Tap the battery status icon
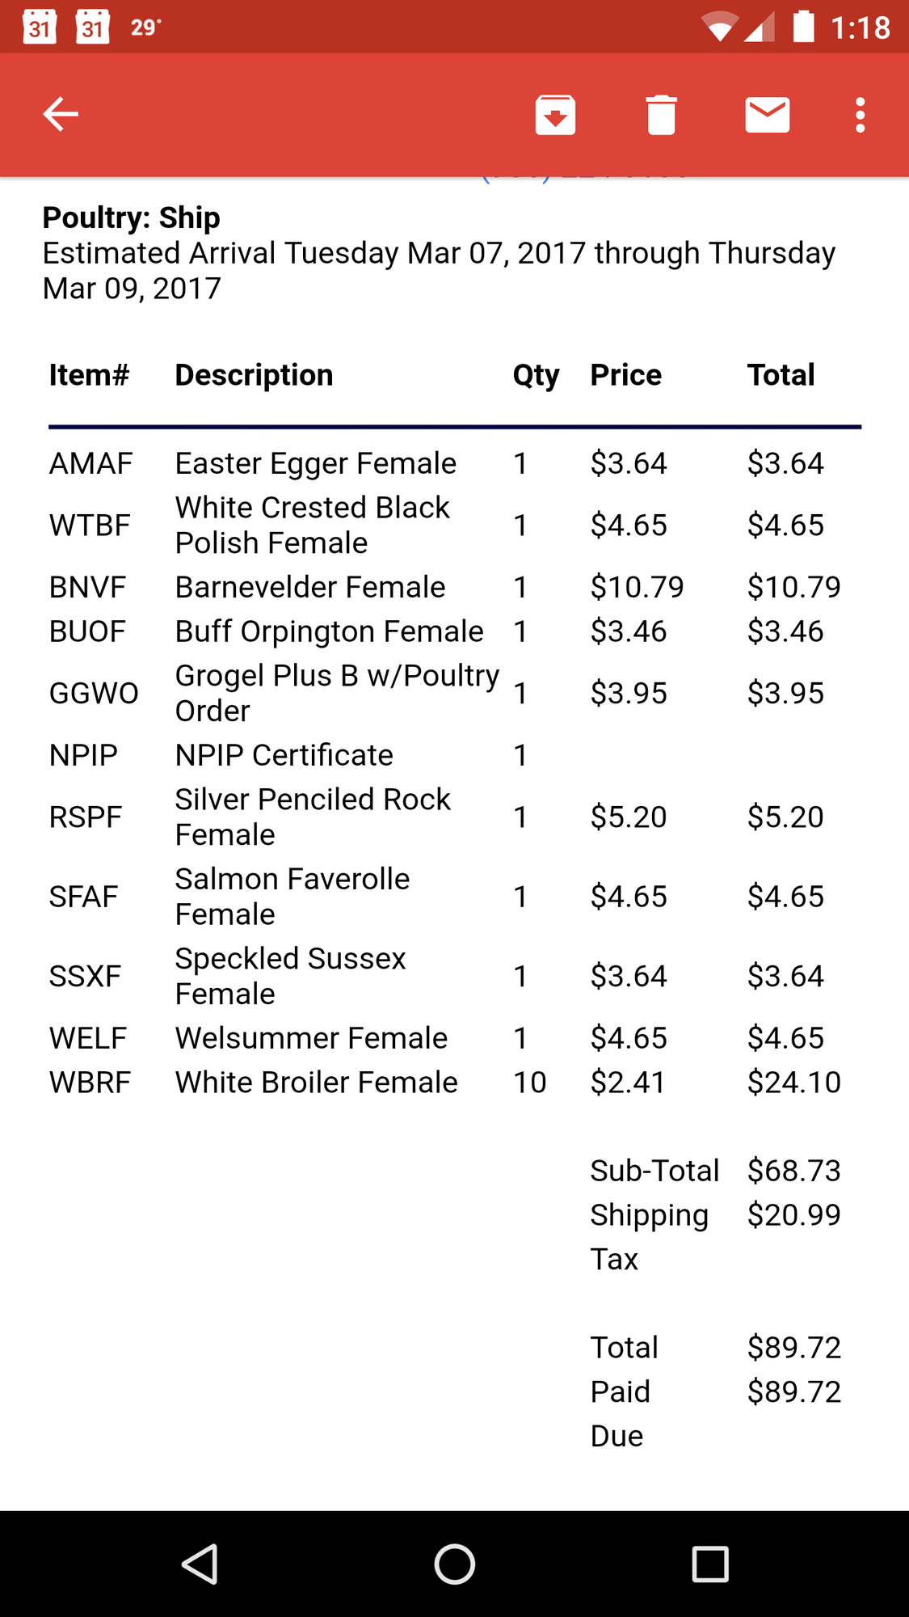 pos(803,26)
